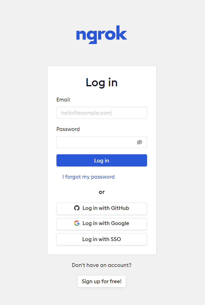
Task: Click the divider line left of 'or'
Action: (x=75, y=192)
